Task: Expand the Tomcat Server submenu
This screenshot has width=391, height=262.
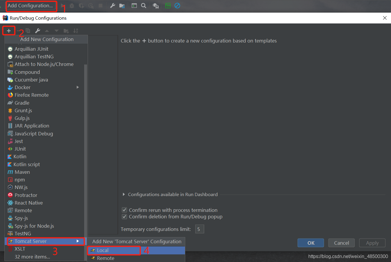Action: [45, 241]
